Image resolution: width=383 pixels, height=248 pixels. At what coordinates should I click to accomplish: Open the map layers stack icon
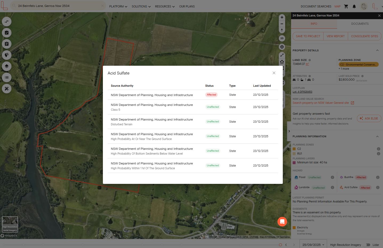[x=7, y=66]
